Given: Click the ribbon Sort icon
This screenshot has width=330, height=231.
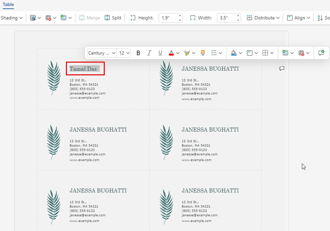Looking at the screenshot, I should click(323, 18).
